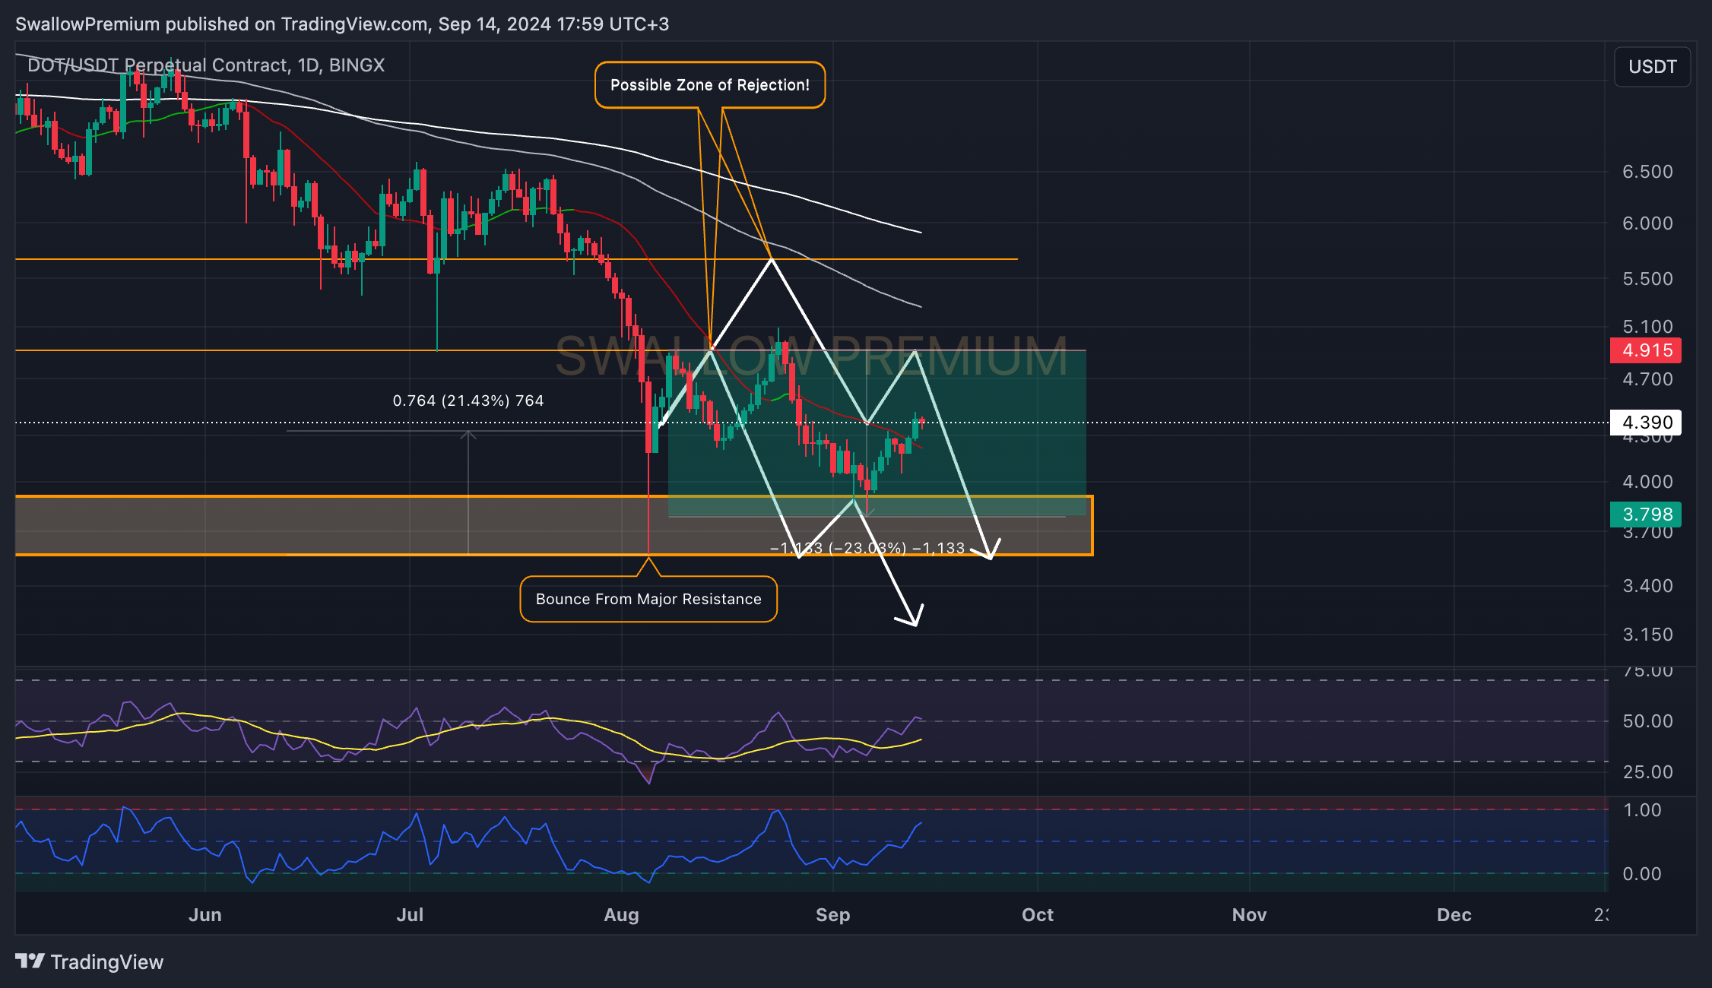Click the DOT/USDT Perpetual Contract title
This screenshot has height=988, width=1712.
[x=206, y=65]
